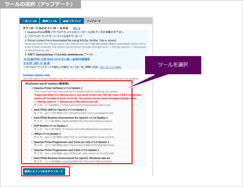Click the 閉じる link to collapse instructions
The height and width of the screenshot is (187, 243).
(77, 28)
